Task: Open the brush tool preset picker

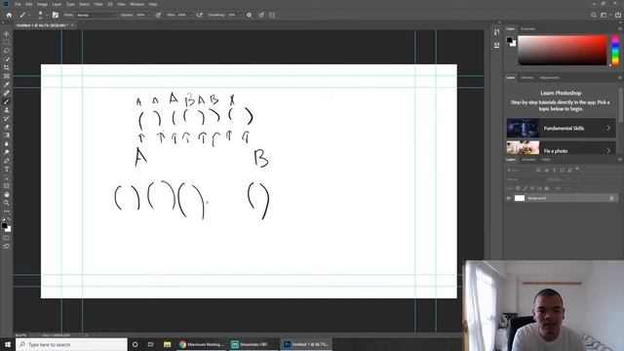Action: [x=23, y=16]
